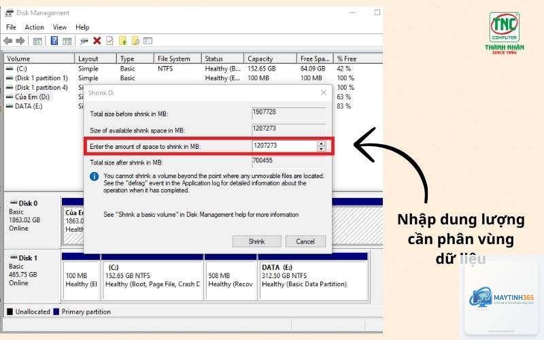Screen dimensions: 544x340
Task: Click the Unallocated black legend swatch
Action: coord(10,311)
